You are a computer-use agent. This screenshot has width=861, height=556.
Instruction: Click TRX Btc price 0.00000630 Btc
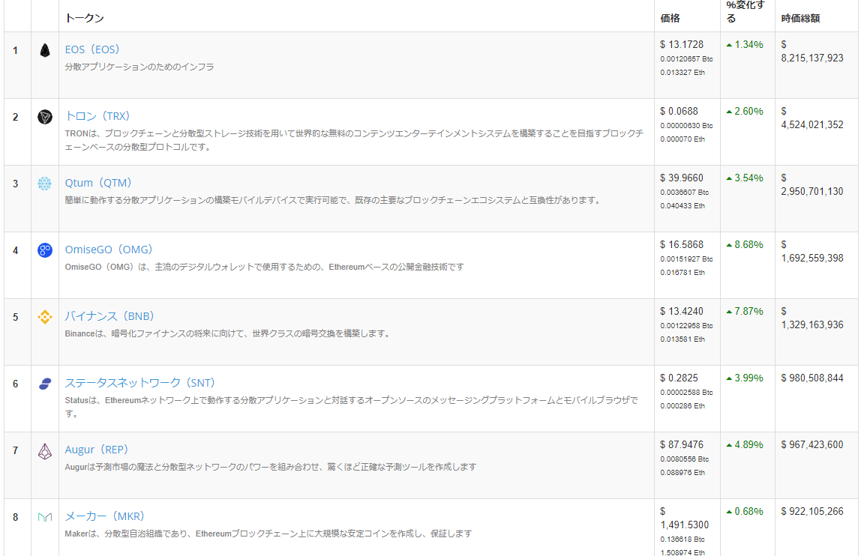(x=686, y=126)
